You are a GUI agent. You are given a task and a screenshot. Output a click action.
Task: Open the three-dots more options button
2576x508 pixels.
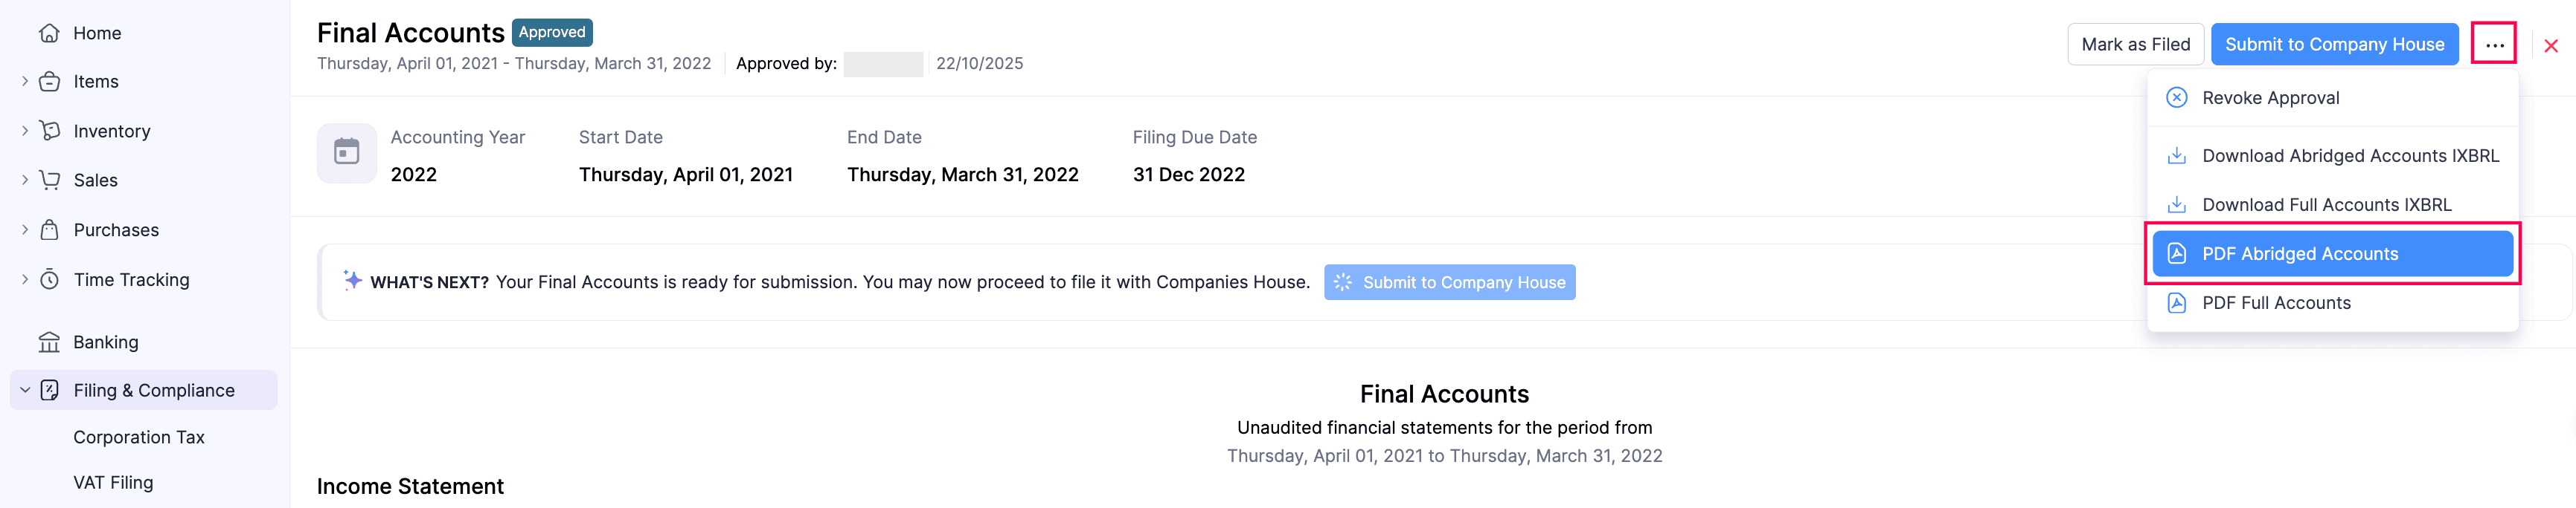point(2494,45)
